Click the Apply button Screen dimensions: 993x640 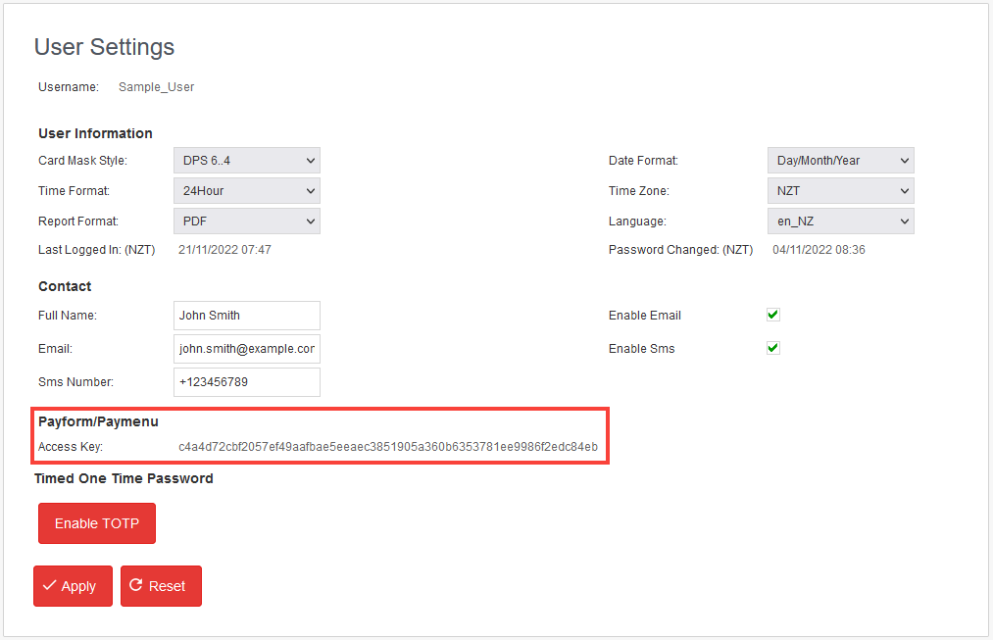pyautogui.click(x=73, y=586)
